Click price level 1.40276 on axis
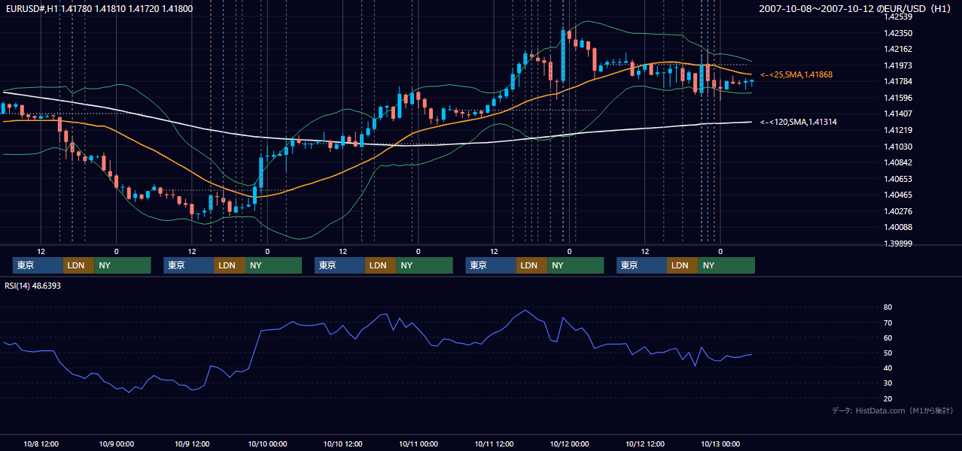The image size is (962, 451). tap(898, 211)
